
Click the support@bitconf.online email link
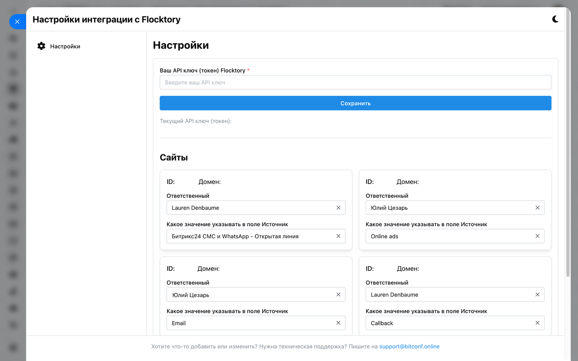[x=409, y=347]
